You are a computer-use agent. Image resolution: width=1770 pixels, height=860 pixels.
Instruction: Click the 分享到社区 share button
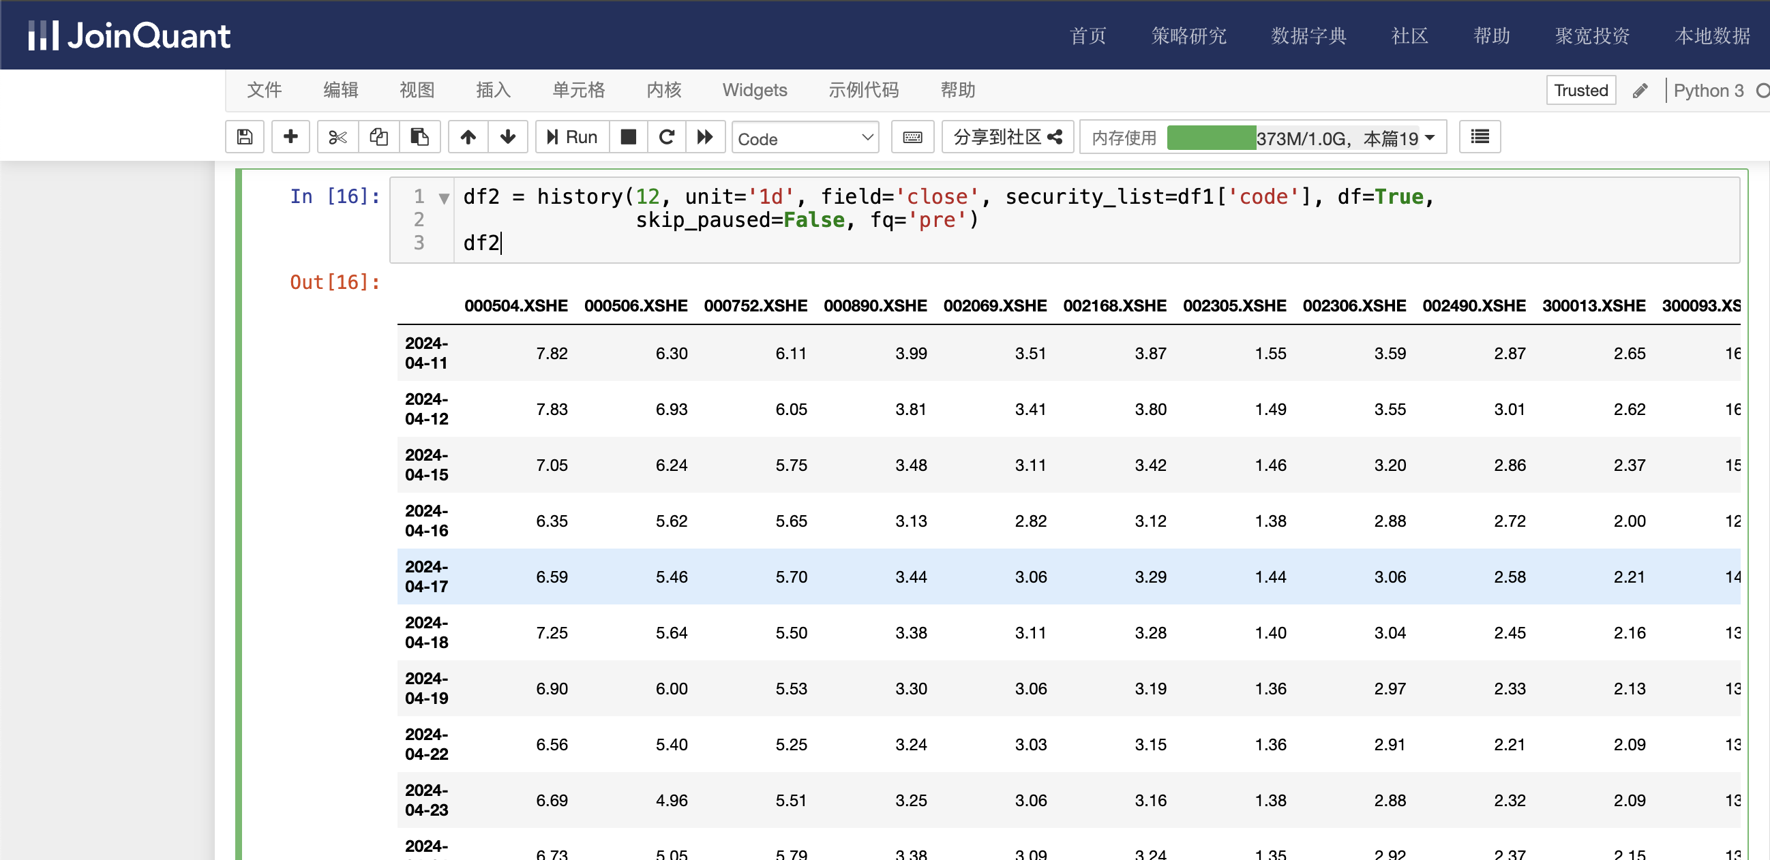1007,138
